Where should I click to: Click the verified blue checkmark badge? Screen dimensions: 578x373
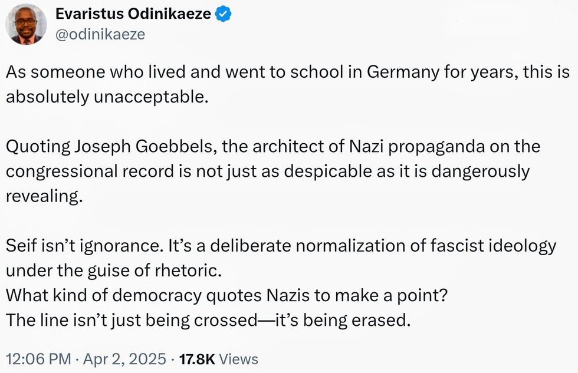point(222,14)
